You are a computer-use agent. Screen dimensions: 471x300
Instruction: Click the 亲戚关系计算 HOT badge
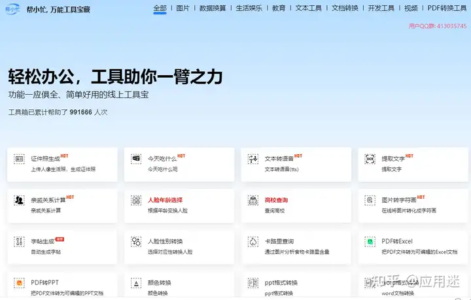[70, 197]
